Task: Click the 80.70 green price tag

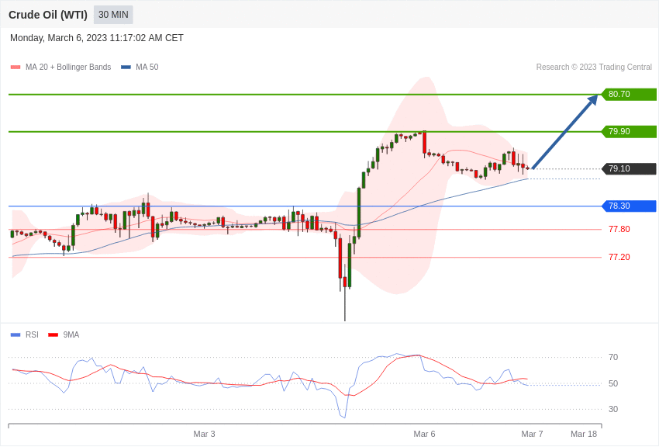Action: tap(630, 94)
